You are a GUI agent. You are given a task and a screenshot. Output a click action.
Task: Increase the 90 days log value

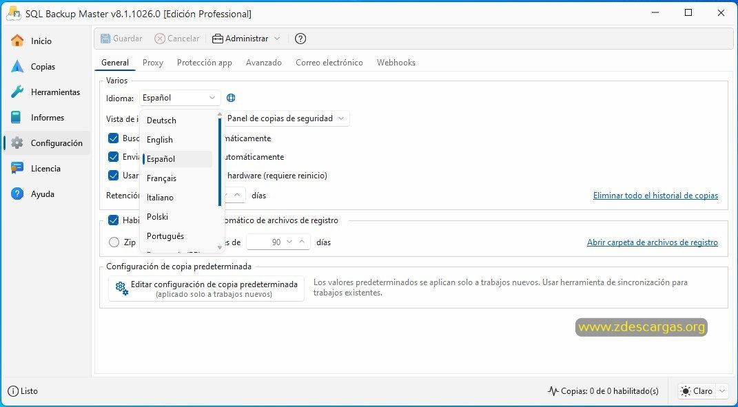(x=303, y=242)
